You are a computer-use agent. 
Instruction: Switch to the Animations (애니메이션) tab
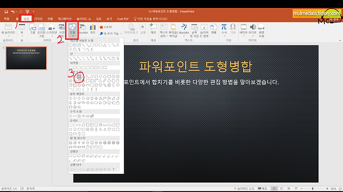tap(65, 19)
